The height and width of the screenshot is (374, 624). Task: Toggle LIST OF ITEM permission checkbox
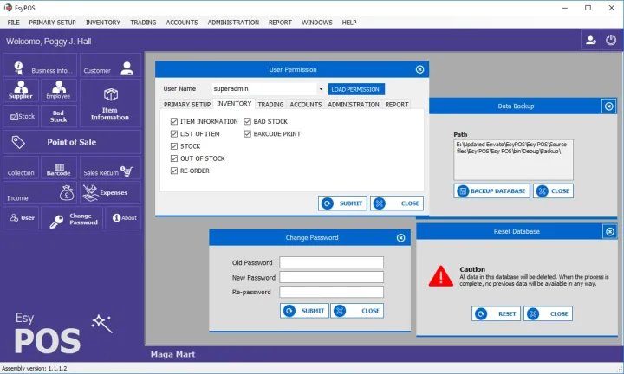point(174,134)
